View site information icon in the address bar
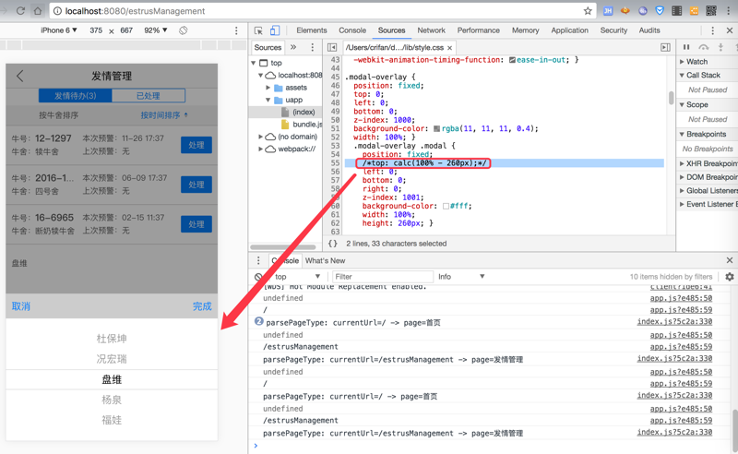The image size is (738, 454). 57,11
